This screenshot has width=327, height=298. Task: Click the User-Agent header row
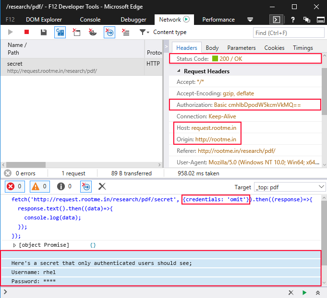[x=245, y=162]
